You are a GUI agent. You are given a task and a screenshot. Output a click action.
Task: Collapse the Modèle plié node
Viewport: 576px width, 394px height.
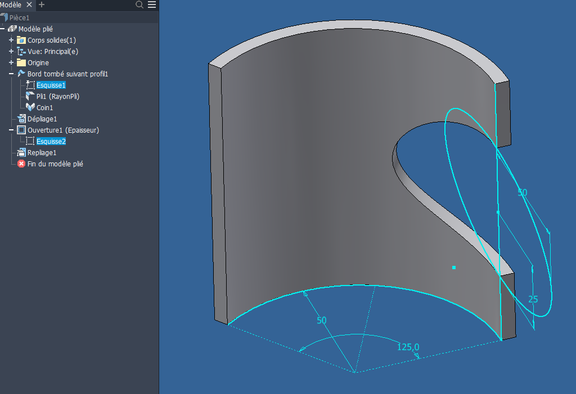coord(3,29)
